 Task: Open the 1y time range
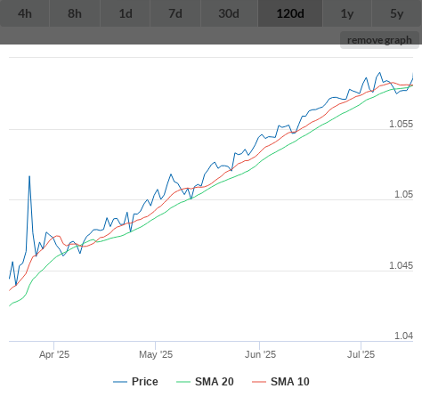[x=347, y=13]
